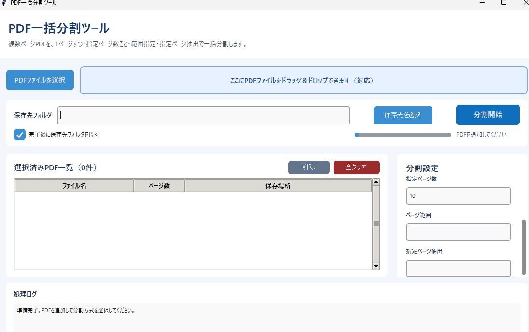
Task: Click the 分割設定 panel scrollbar
Action: pyautogui.click(x=524, y=247)
